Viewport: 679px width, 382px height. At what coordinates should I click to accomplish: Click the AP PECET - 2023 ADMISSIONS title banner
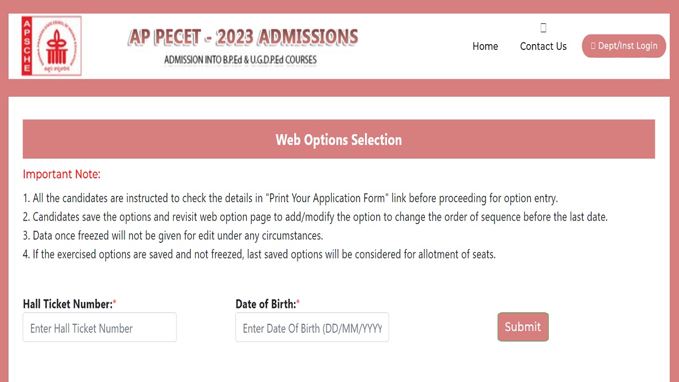(x=243, y=37)
